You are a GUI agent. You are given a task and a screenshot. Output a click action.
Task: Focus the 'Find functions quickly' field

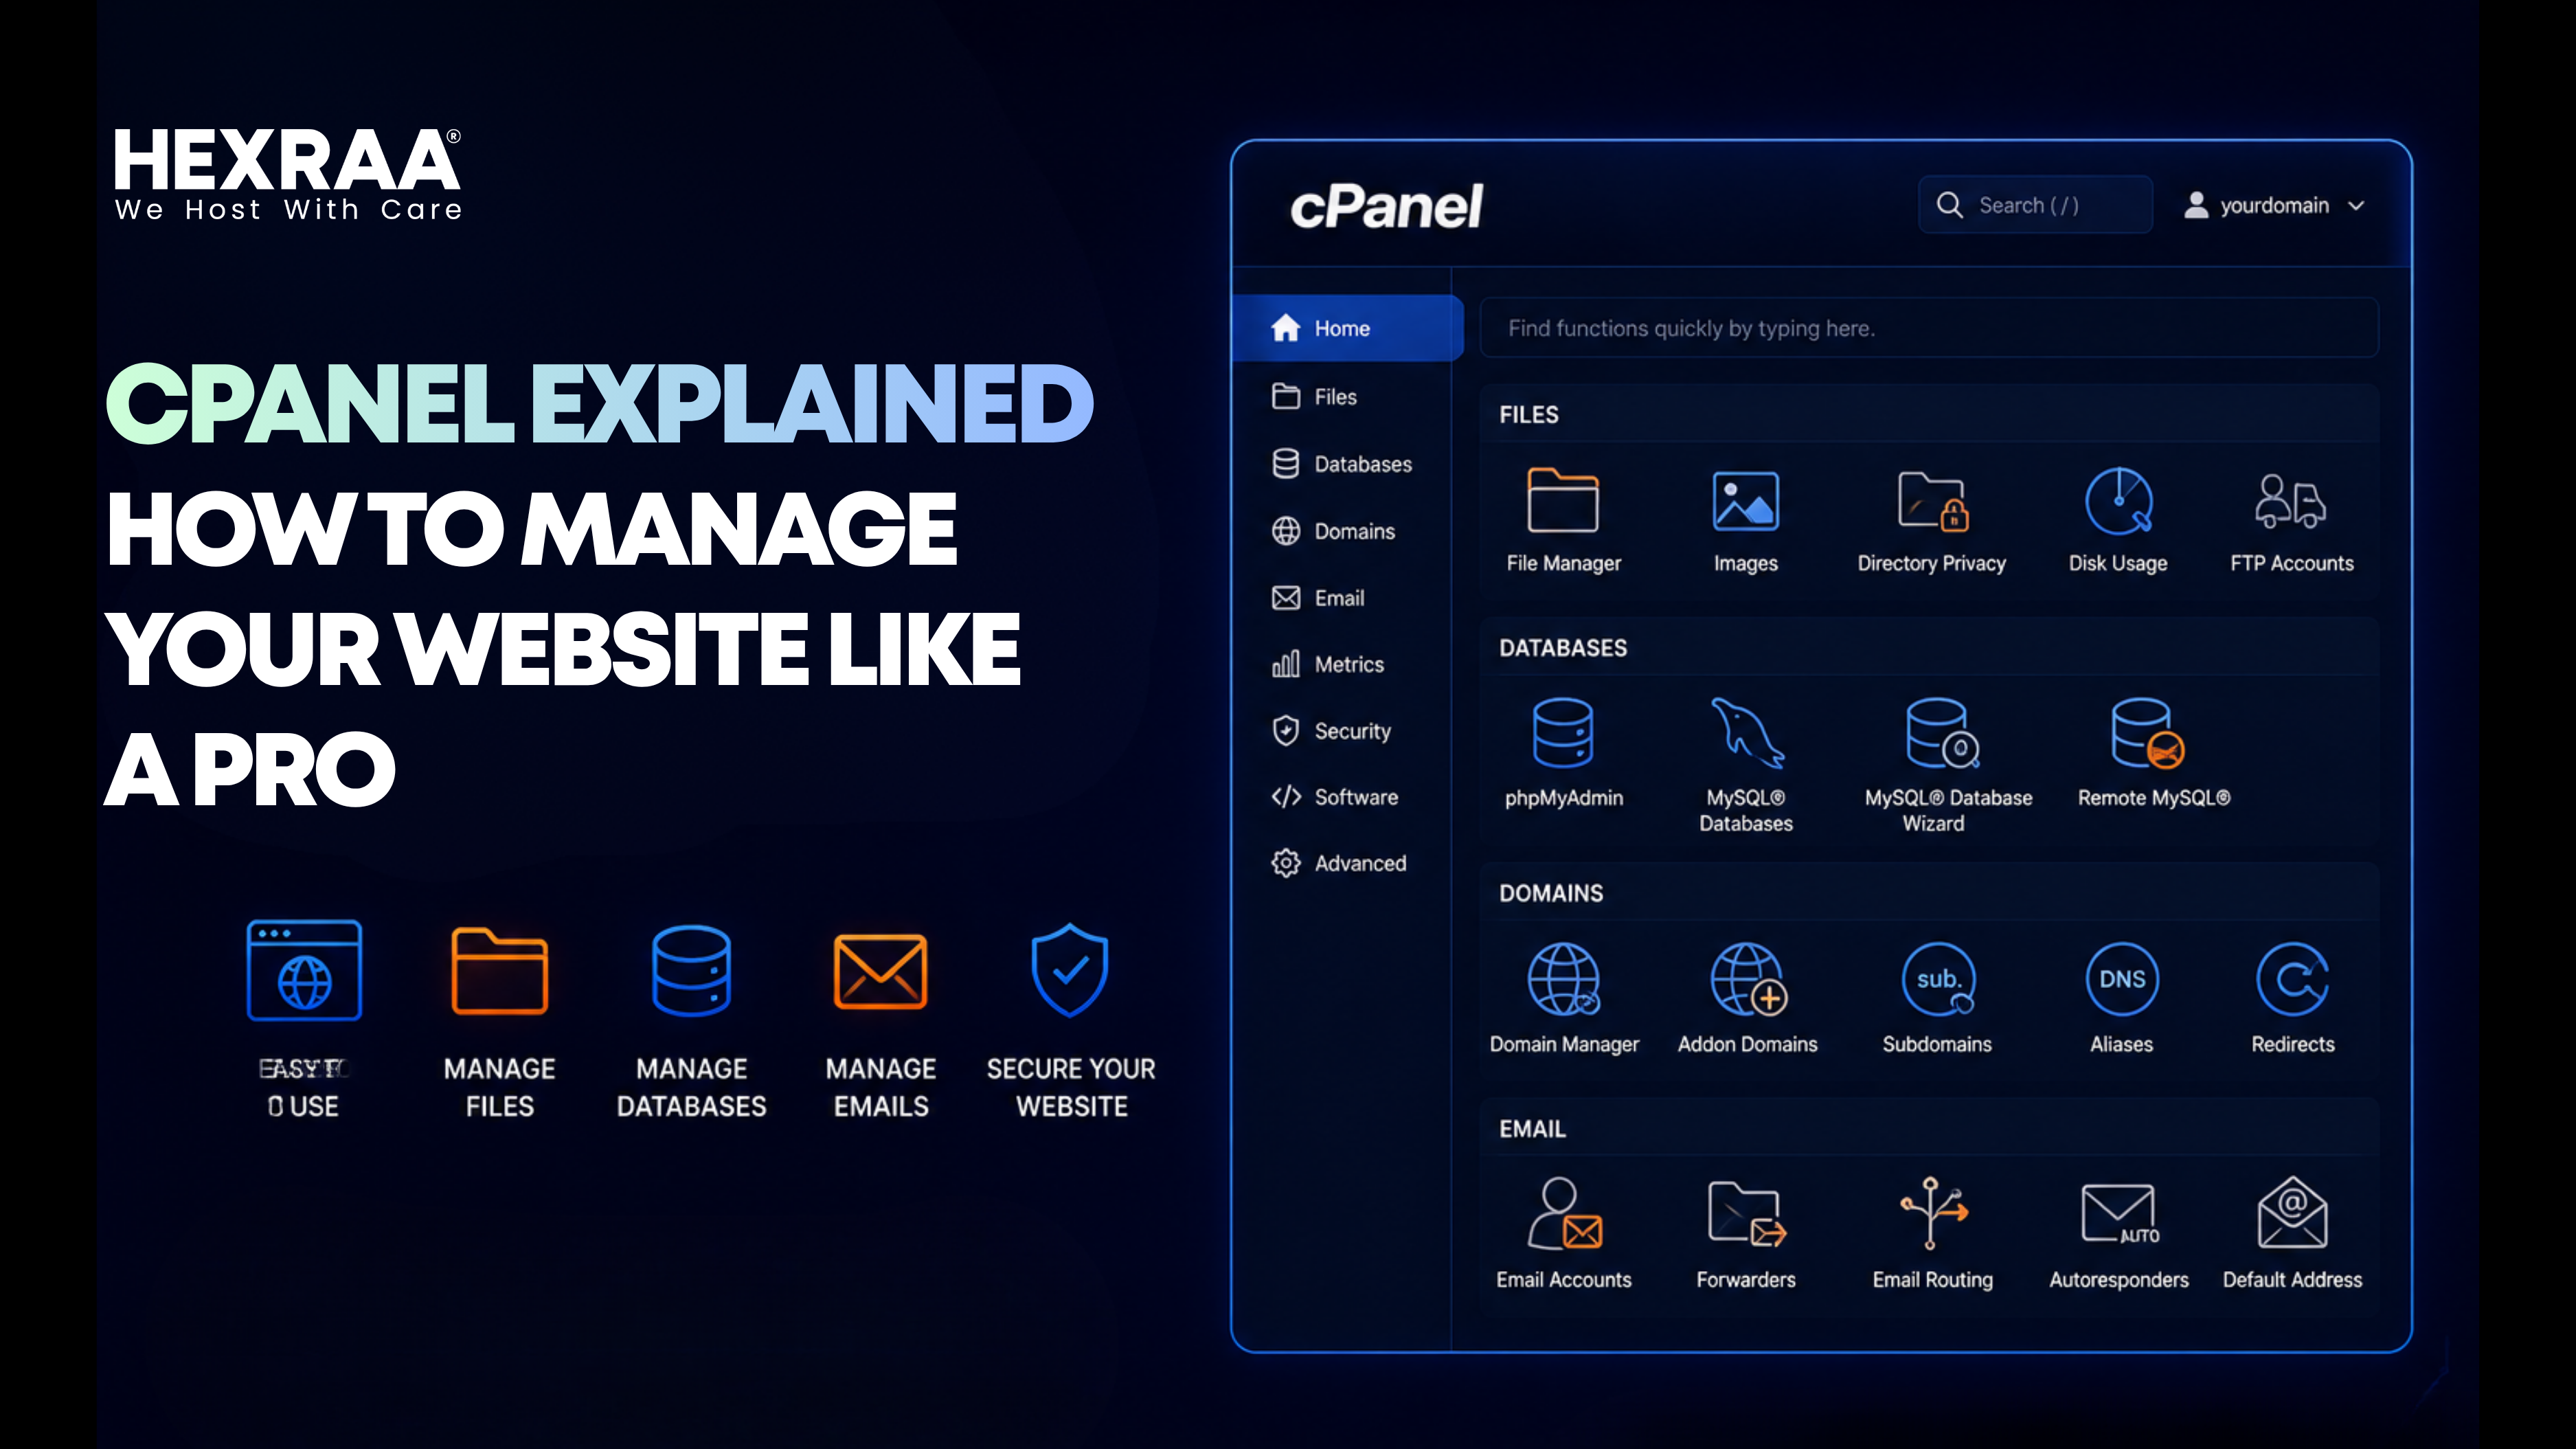coord(1929,328)
